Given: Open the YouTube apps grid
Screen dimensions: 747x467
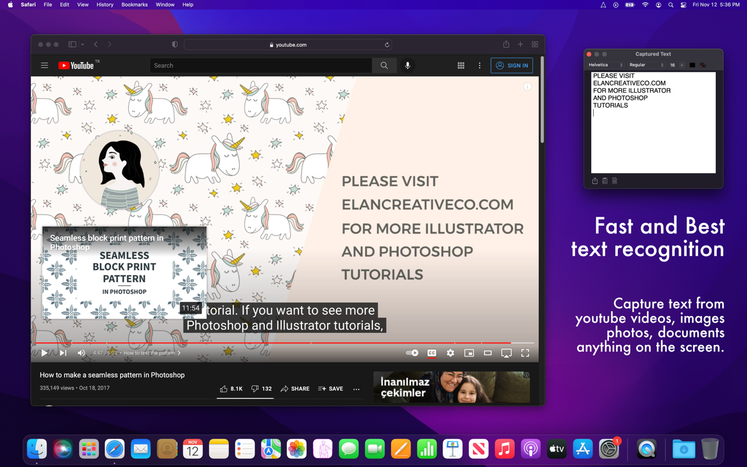Looking at the screenshot, I should (x=461, y=66).
